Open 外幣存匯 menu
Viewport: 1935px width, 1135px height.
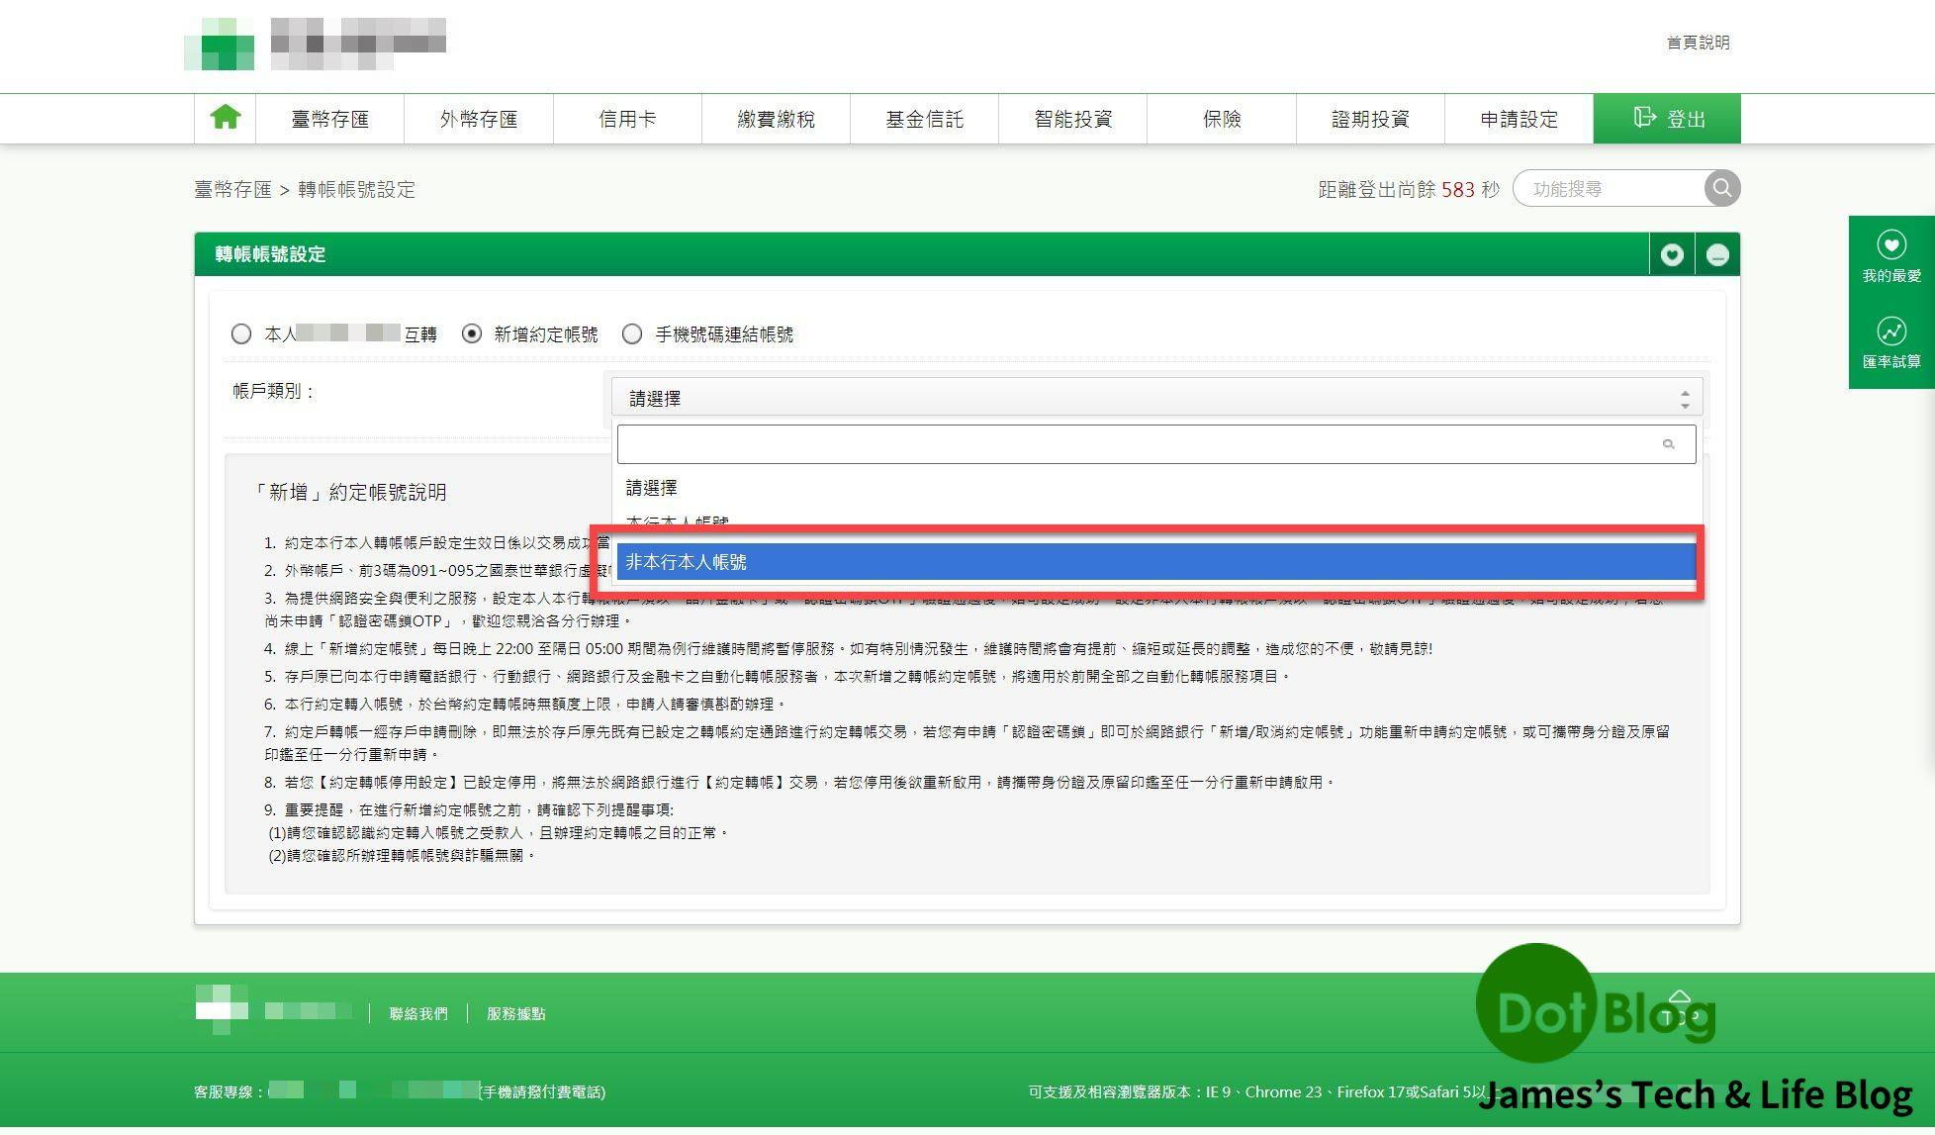(x=479, y=119)
